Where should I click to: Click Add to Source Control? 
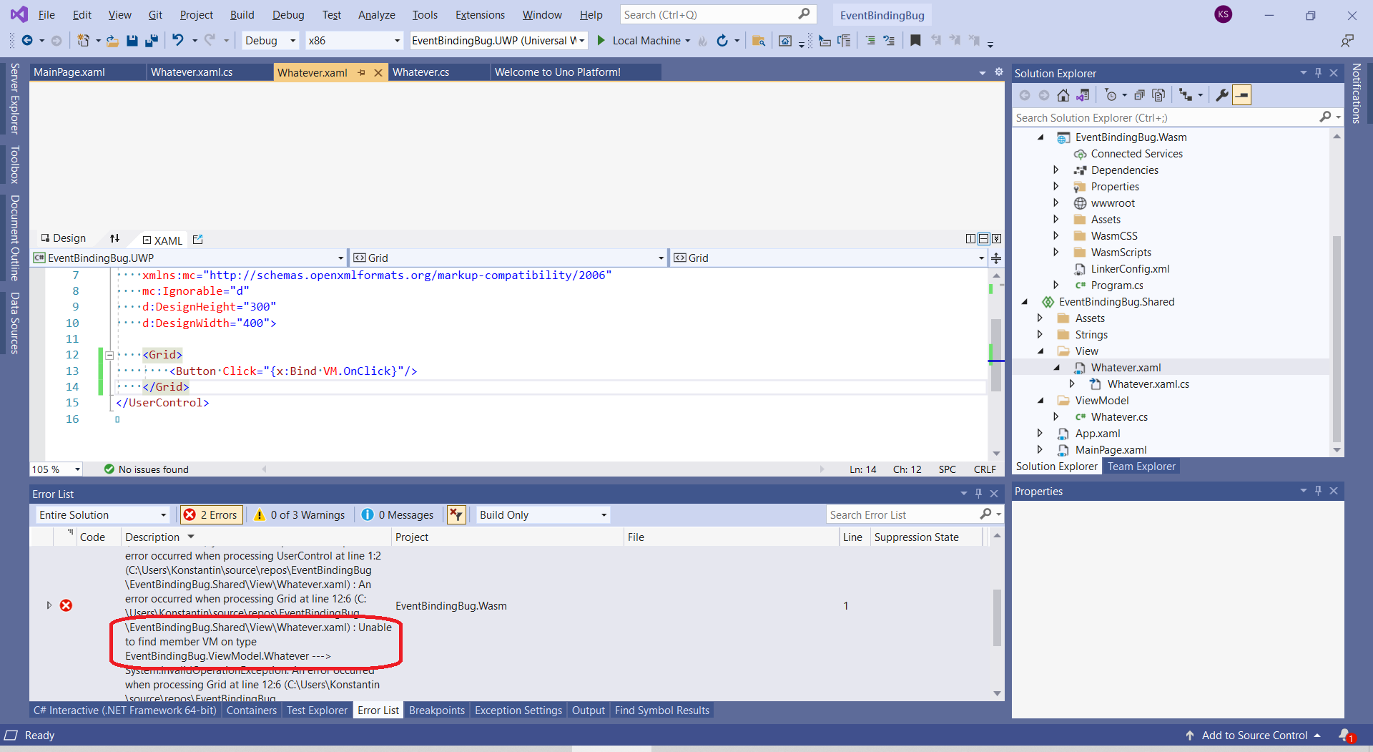1254,735
